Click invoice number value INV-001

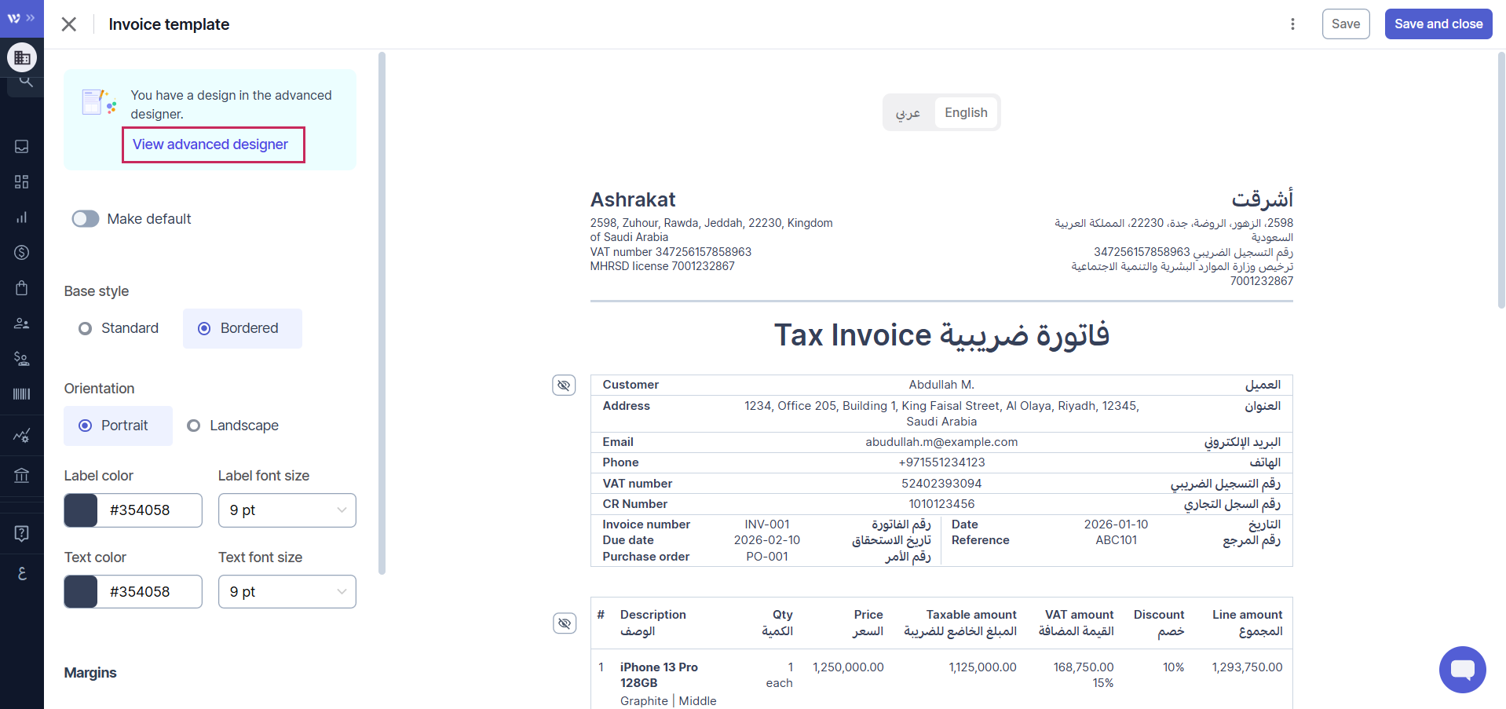(767, 524)
